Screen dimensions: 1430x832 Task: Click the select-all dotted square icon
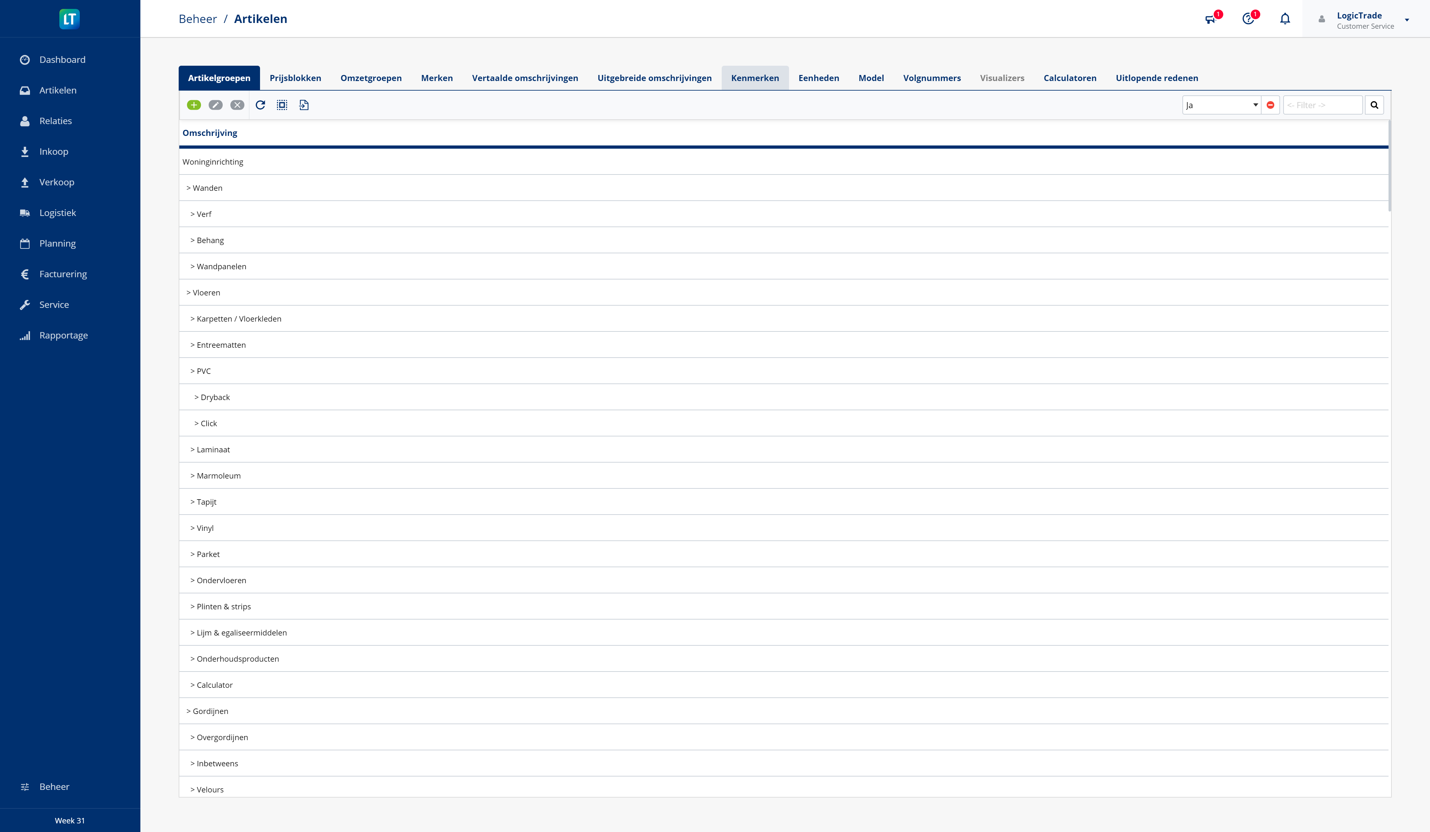click(282, 105)
